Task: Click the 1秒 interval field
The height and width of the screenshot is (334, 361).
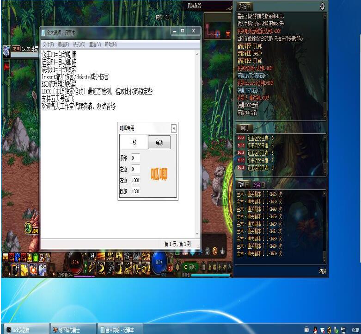Action: tap(134, 142)
